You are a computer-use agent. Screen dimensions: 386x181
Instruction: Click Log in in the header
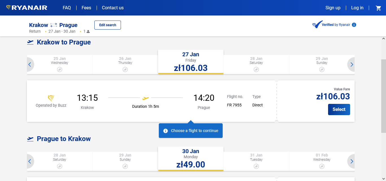[x=357, y=8]
